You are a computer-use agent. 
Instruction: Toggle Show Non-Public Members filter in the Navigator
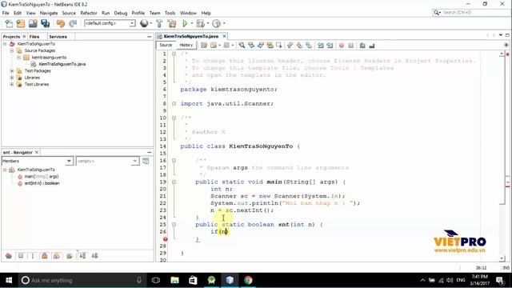click(x=45, y=256)
